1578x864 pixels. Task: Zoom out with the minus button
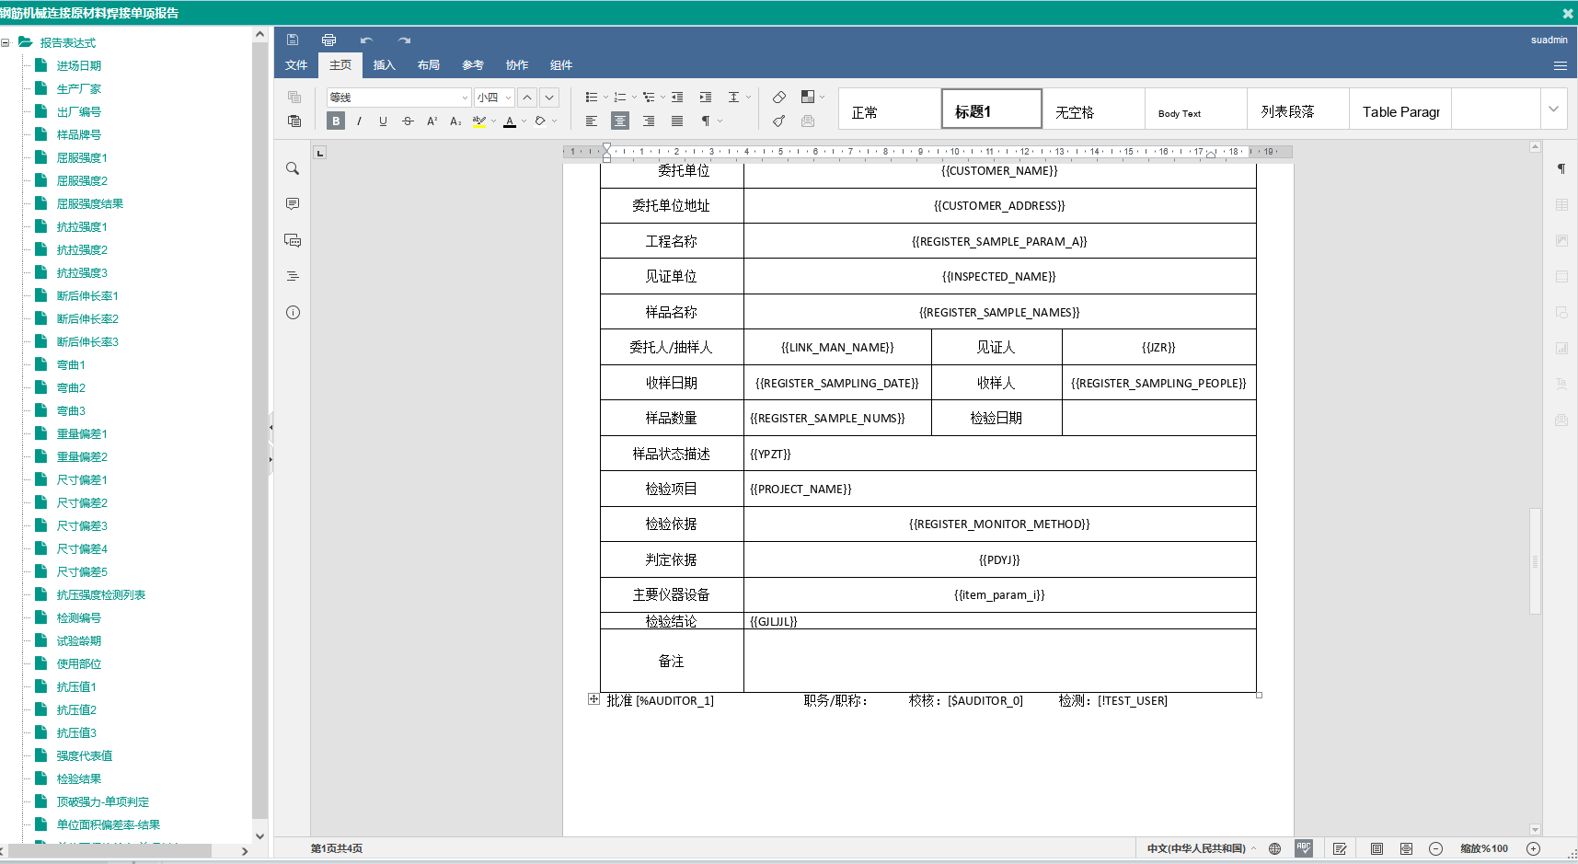click(x=1435, y=848)
